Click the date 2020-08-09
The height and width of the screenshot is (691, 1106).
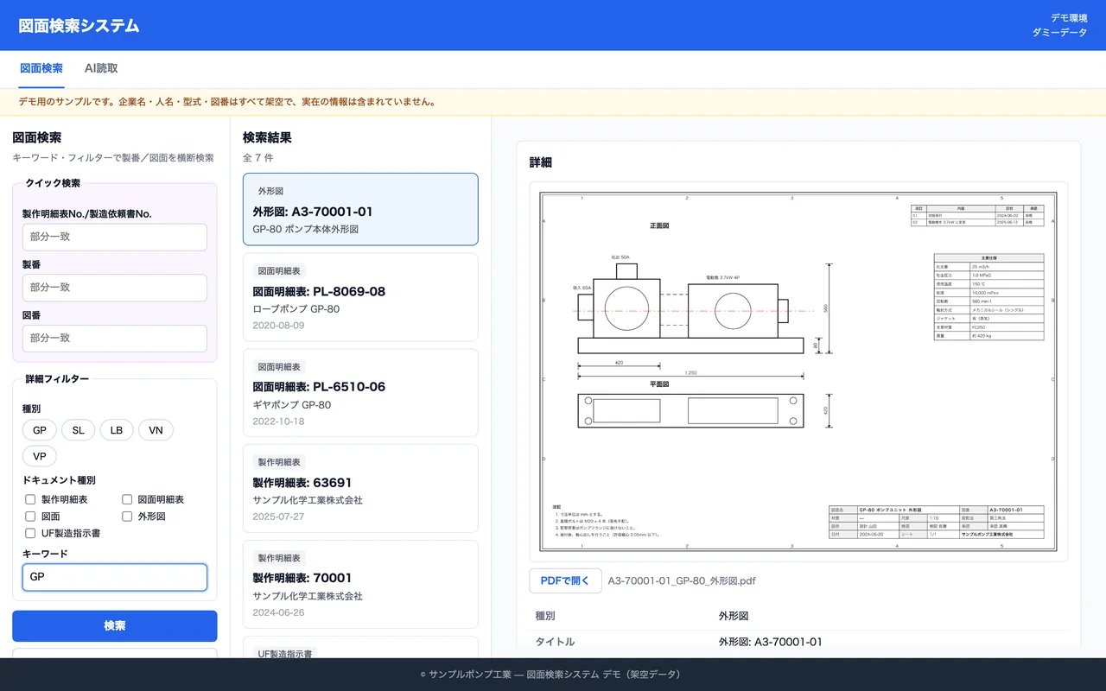pyautogui.click(x=278, y=326)
